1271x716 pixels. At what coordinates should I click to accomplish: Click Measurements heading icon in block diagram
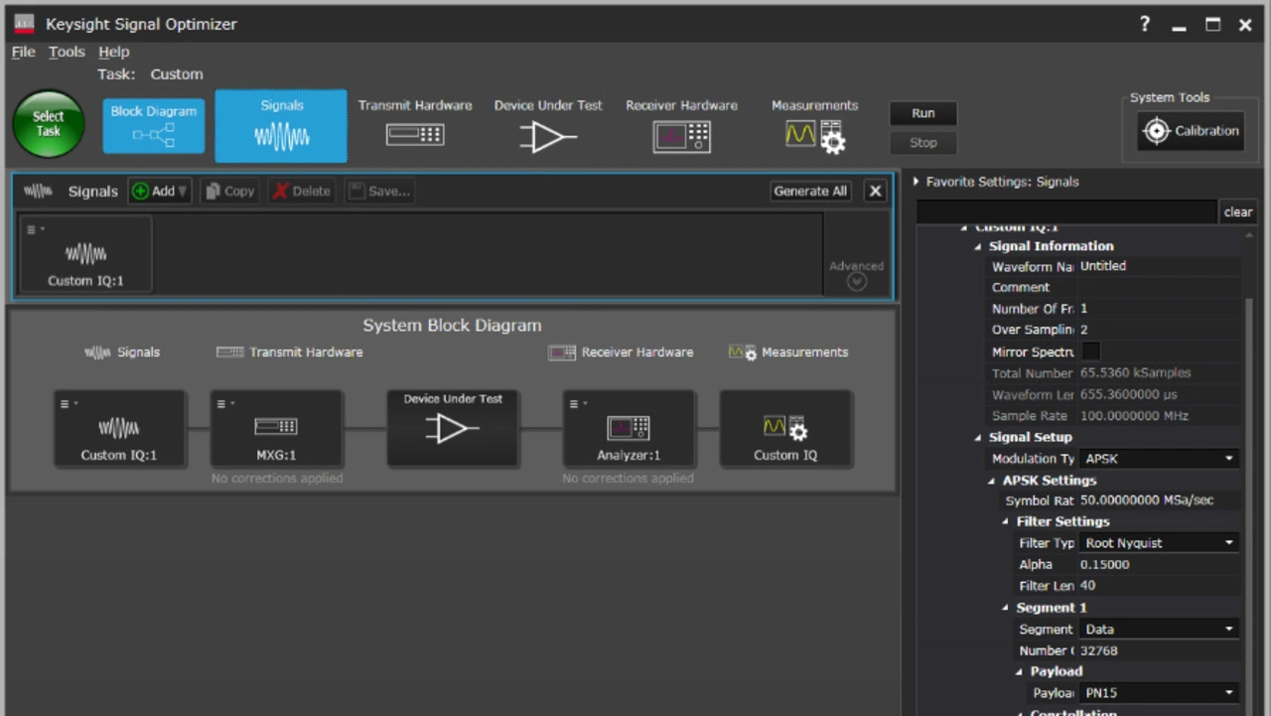[743, 353]
